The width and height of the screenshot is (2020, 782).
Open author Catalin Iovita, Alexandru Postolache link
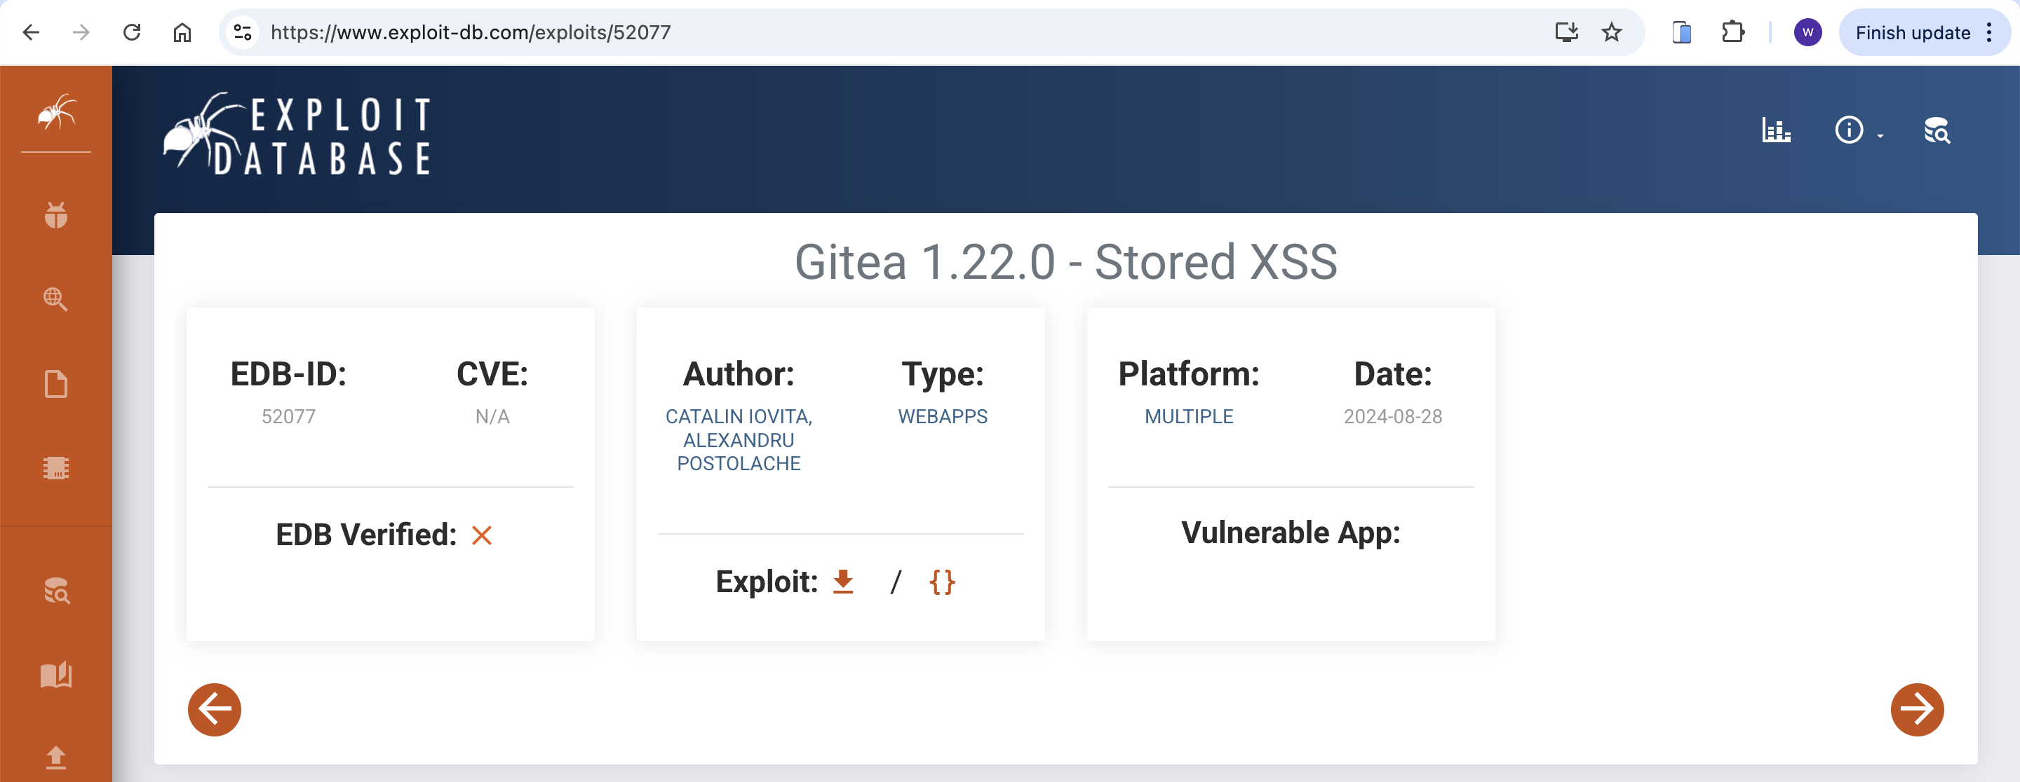[739, 439]
